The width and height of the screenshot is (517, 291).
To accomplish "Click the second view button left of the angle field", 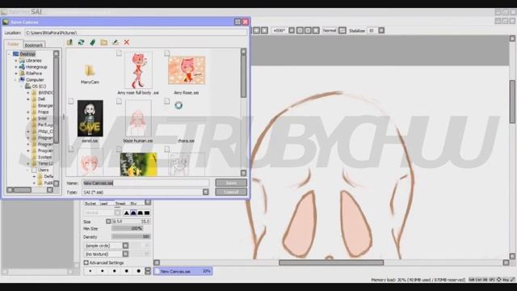I will (264, 31).
